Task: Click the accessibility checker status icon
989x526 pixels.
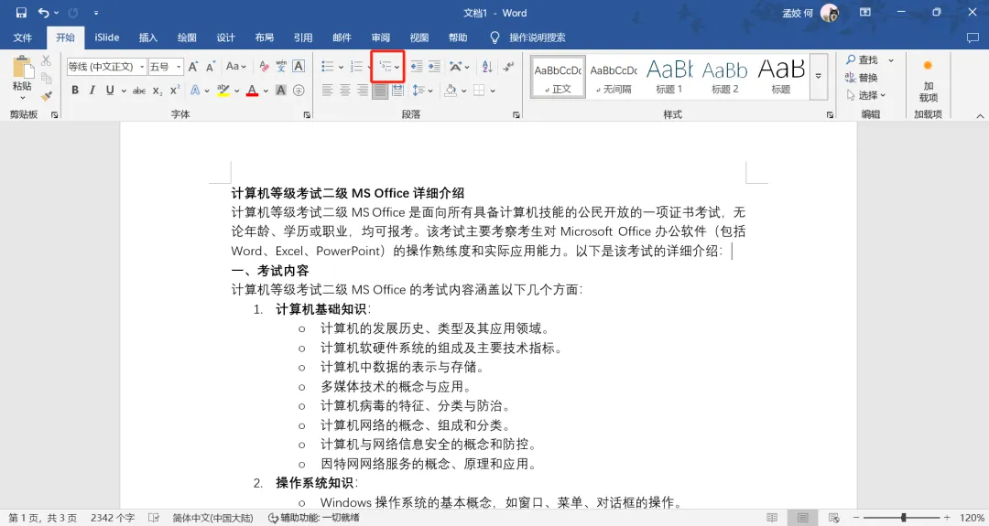Action: (x=273, y=518)
